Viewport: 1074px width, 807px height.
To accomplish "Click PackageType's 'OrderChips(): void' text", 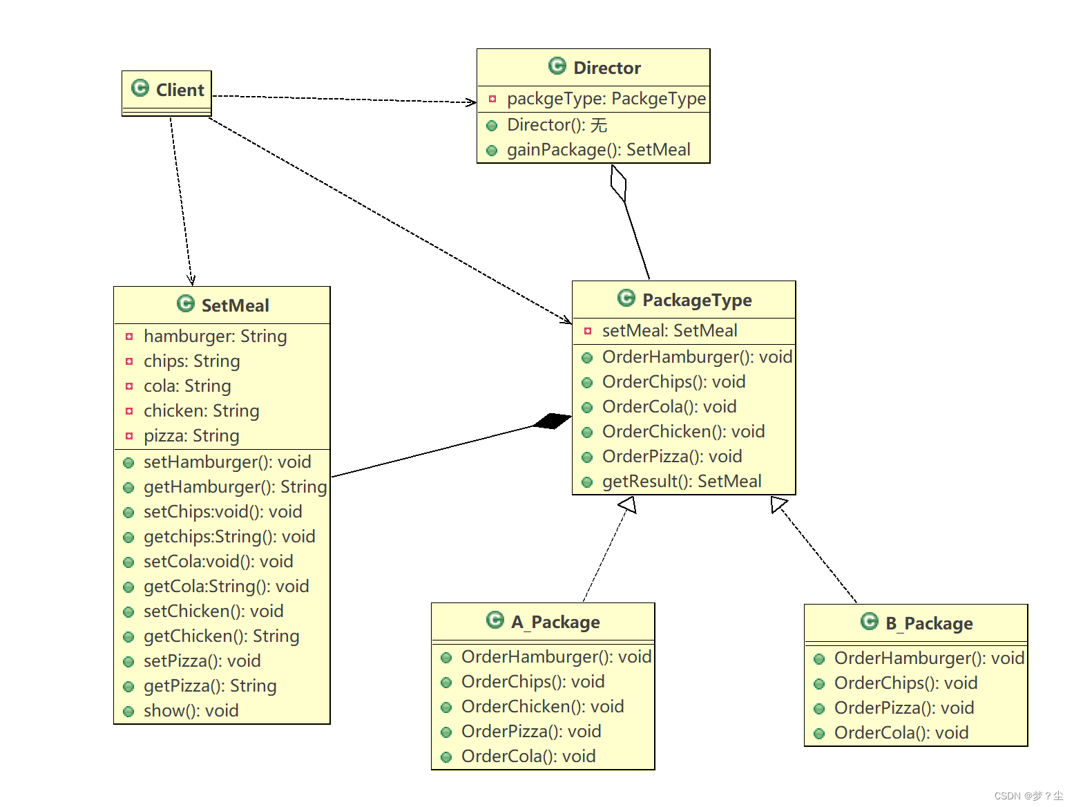I will point(674,382).
